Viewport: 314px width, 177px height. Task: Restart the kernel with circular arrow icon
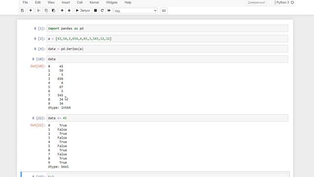coord(102,10)
